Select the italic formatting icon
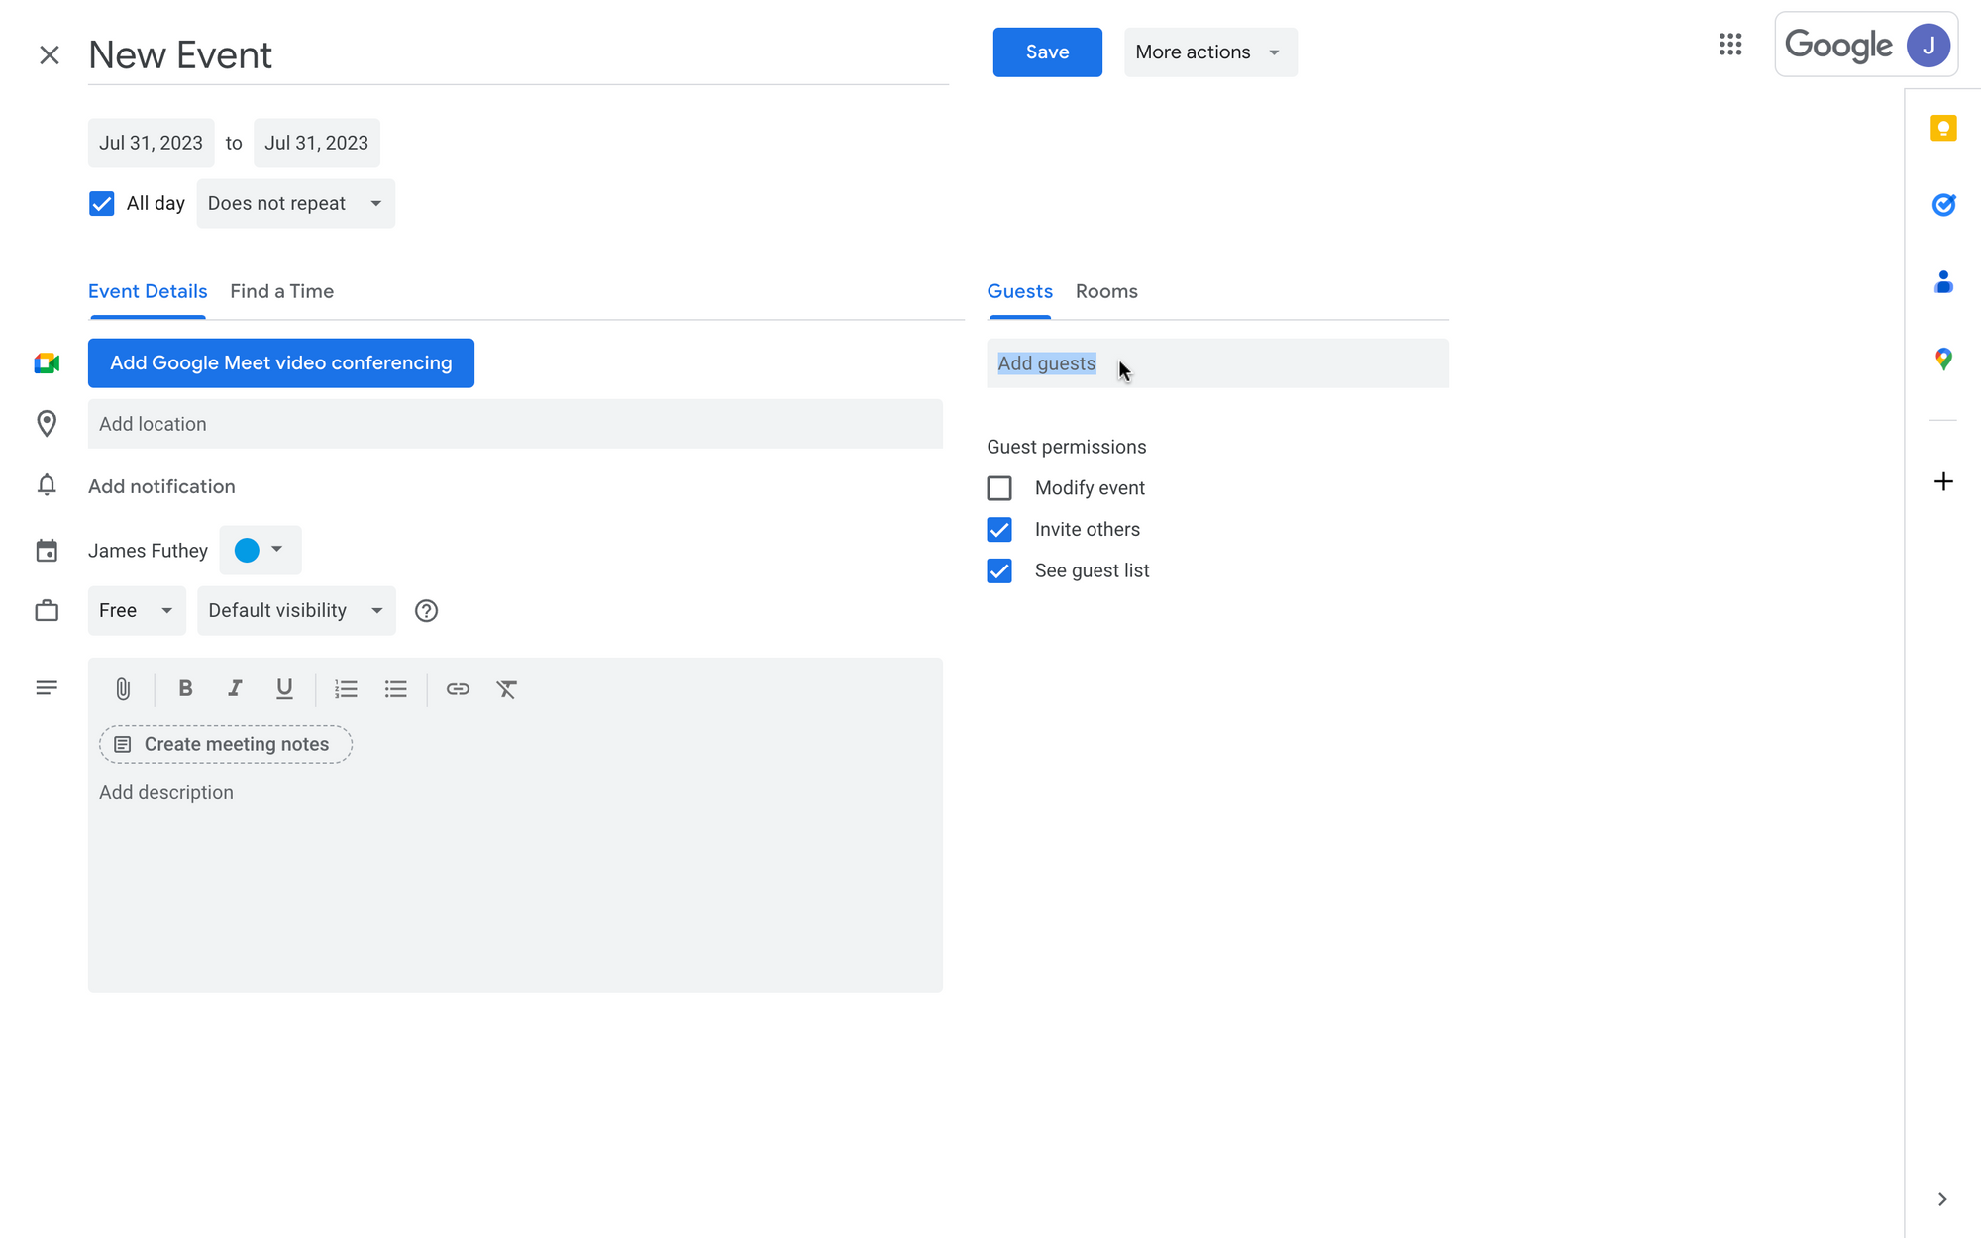This screenshot has width=1981, height=1238. click(x=233, y=689)
